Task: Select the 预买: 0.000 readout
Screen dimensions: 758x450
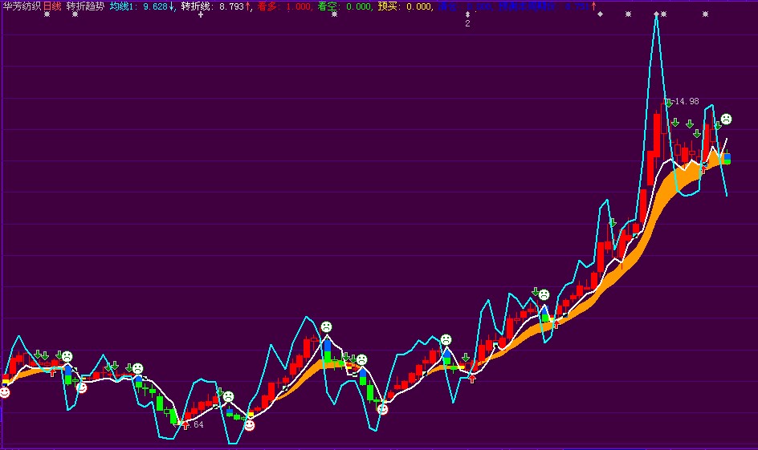Action: point(405,6)
